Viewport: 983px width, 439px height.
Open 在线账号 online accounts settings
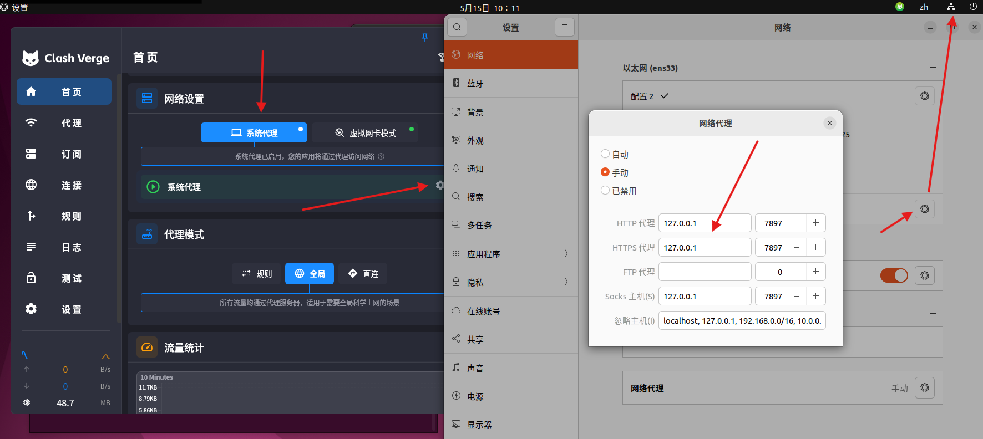(x=511, y=311)
